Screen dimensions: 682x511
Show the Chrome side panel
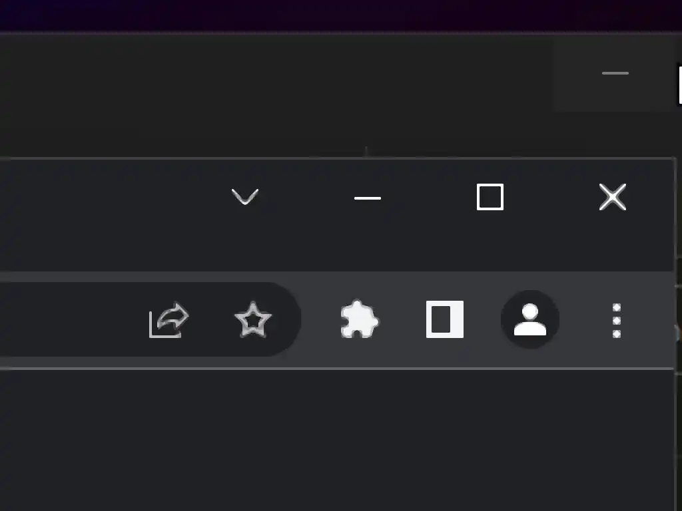click(444, 319)
